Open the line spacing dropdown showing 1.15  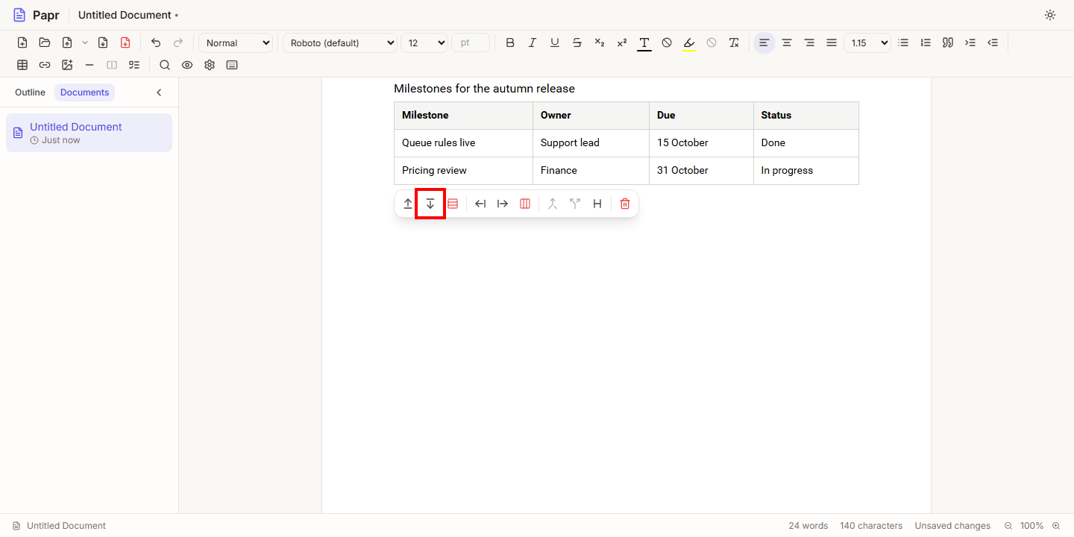[x=867, y=43]
